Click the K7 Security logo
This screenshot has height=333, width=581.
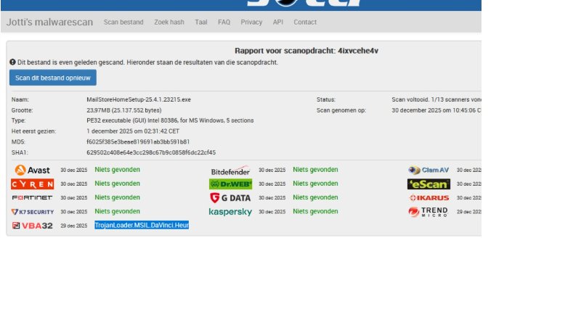[x=33, y=212]
